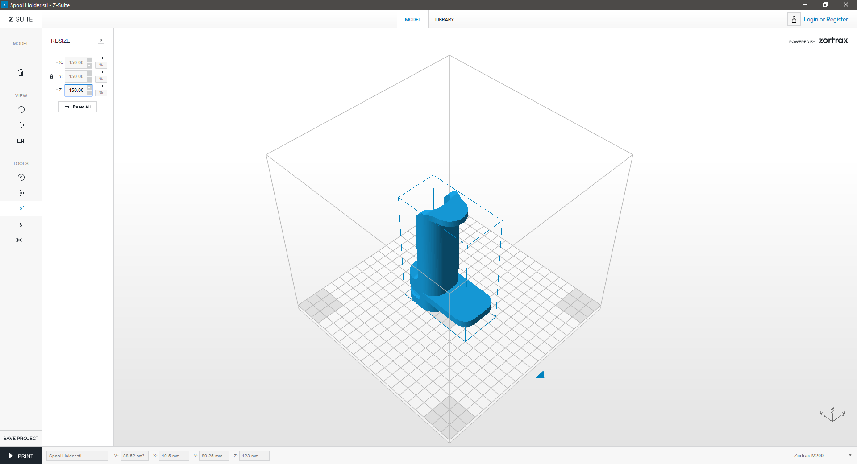The width and height of the screenshot is (857, 464).
Task: Toggle percent units for Z axis
Action: (x=101, y=93)
